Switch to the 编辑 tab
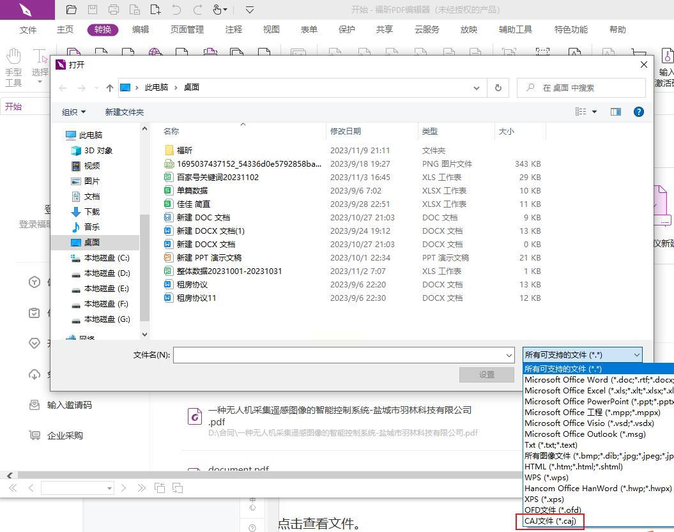 click(140, 29)
